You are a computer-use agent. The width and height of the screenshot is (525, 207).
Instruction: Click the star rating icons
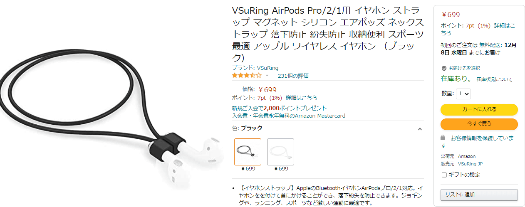(247, 76)
